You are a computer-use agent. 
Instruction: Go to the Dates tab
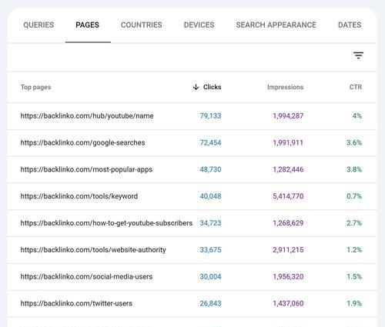350,25
